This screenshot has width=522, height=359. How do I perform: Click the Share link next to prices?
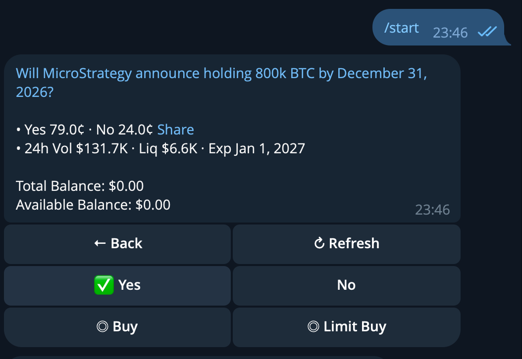coord(175,130)
